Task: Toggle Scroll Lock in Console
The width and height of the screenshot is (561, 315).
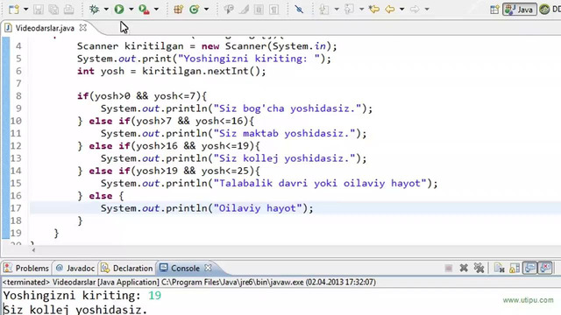Action: tap(515, 269)
